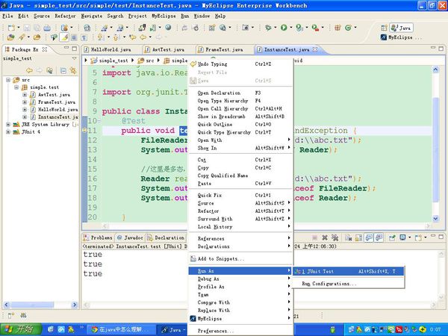Select Open Call Hierarchy in context menu
Screen dimensions: 448x336
click(x=240, y=108)
